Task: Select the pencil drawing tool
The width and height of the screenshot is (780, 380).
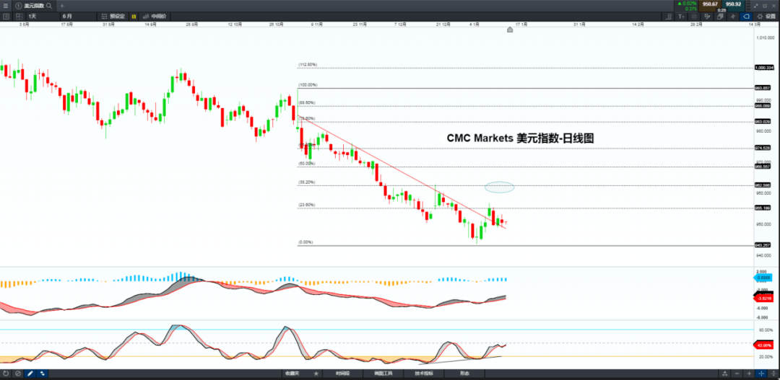Action: [30, 374]
